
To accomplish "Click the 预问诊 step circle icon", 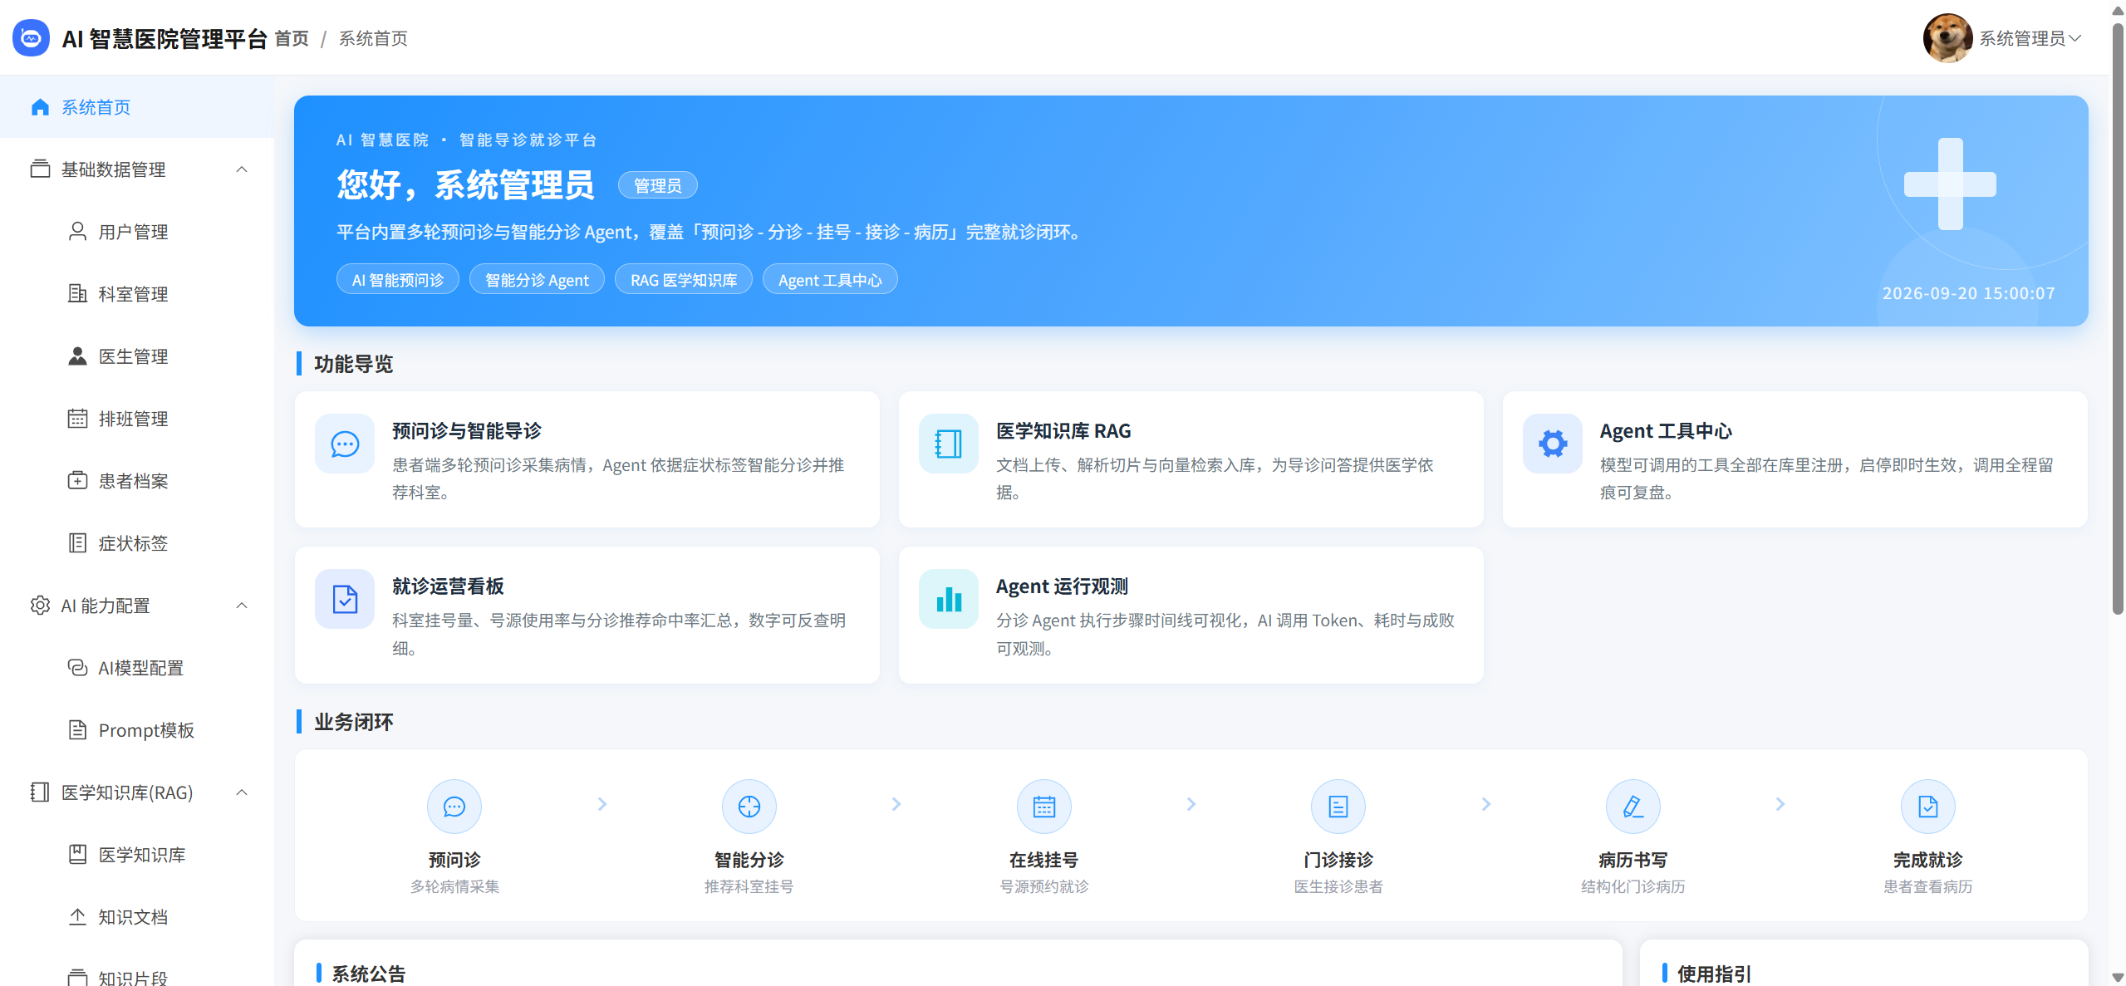I will [x=454, y=806].
